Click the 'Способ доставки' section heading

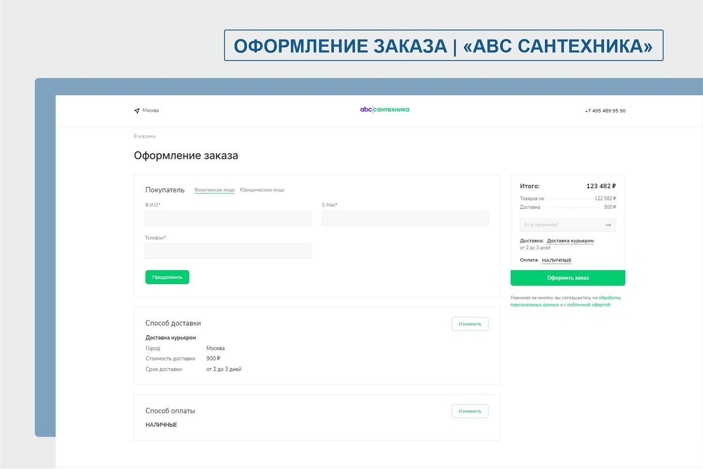173,323
